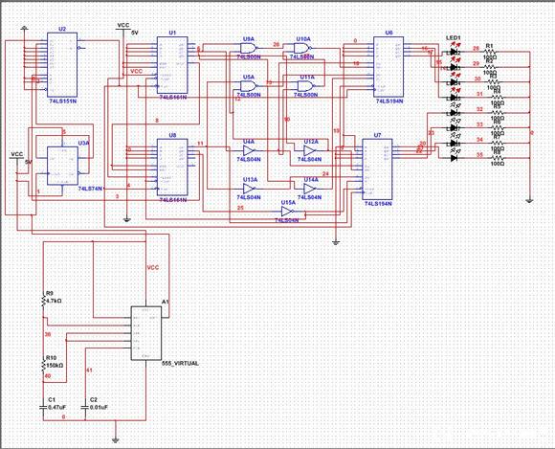Screen dimensions: 555x449
Task: Click the U6 74LS194N shift register
Action: (x=388, y=67)
